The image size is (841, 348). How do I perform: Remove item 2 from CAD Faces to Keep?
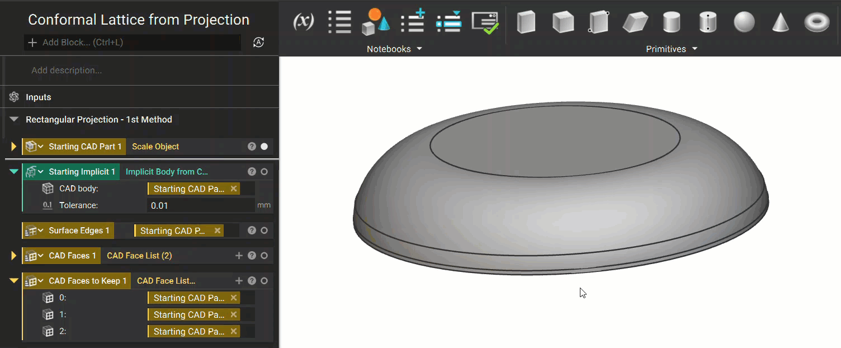[234, 331]
